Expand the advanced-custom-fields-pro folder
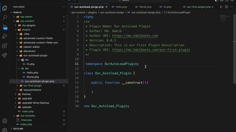The image size is (236, 132). tap(17, 43)
